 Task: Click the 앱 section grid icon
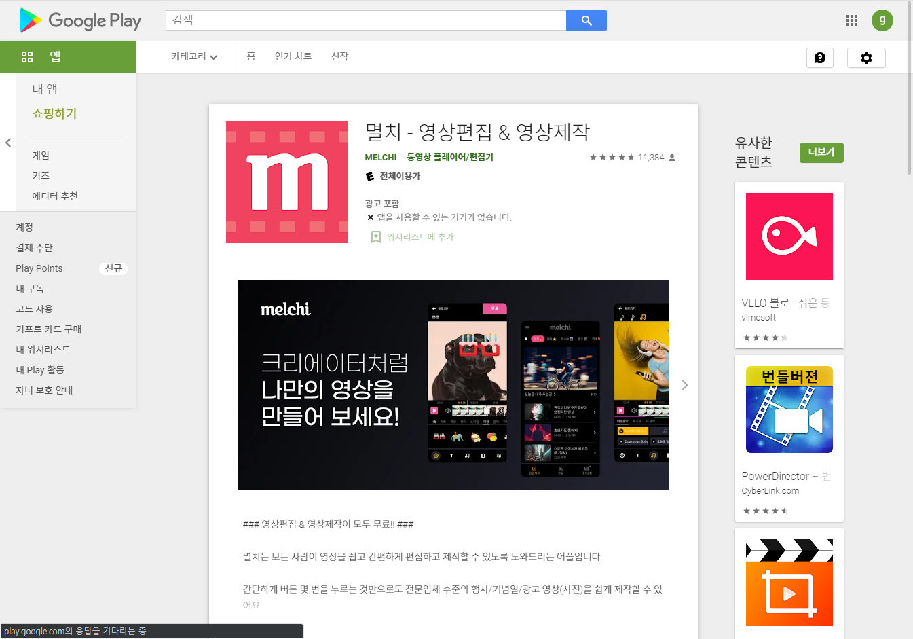27,57
